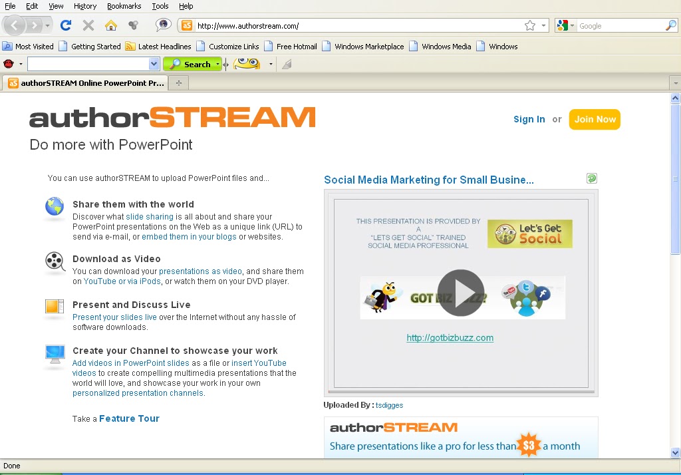This screenshot has width=681, height=475.
Task: Click the toolbar grip handle beside Search
Action: click(225, 65)
